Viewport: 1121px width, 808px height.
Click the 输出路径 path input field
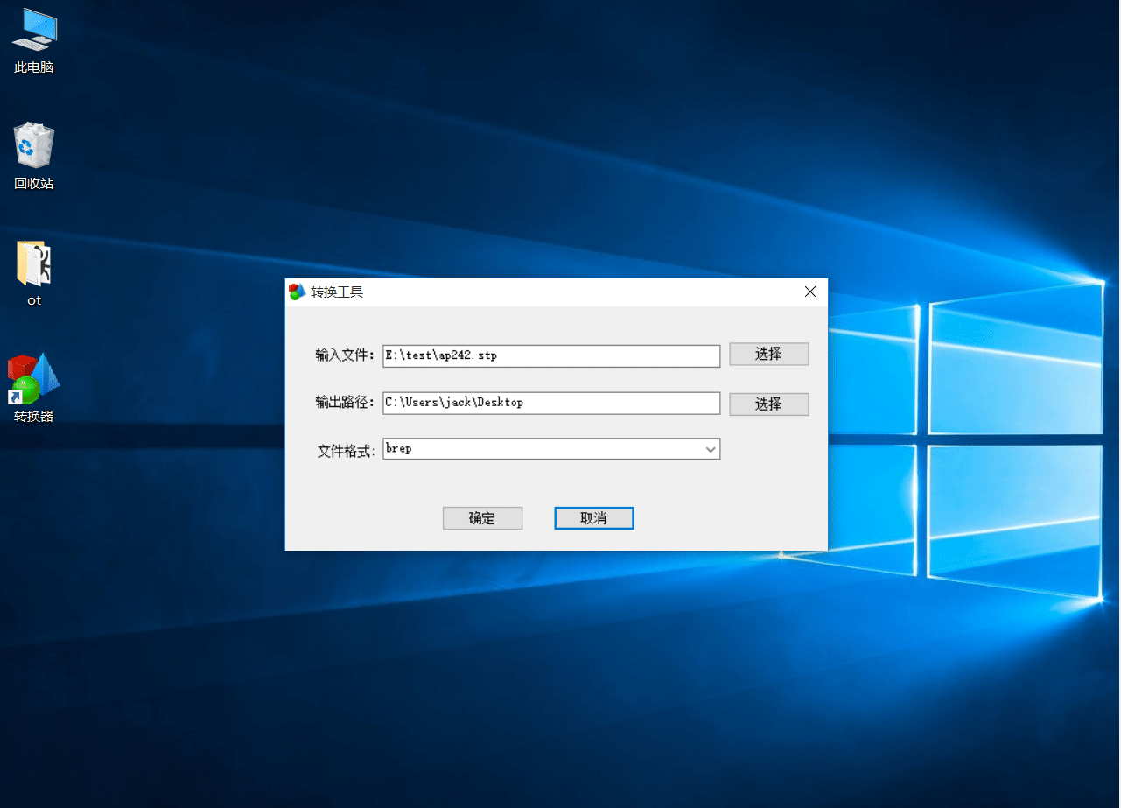(551, 403)
